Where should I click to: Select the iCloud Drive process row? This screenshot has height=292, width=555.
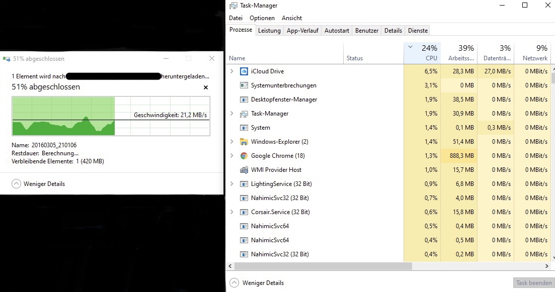tap(388, 71)
